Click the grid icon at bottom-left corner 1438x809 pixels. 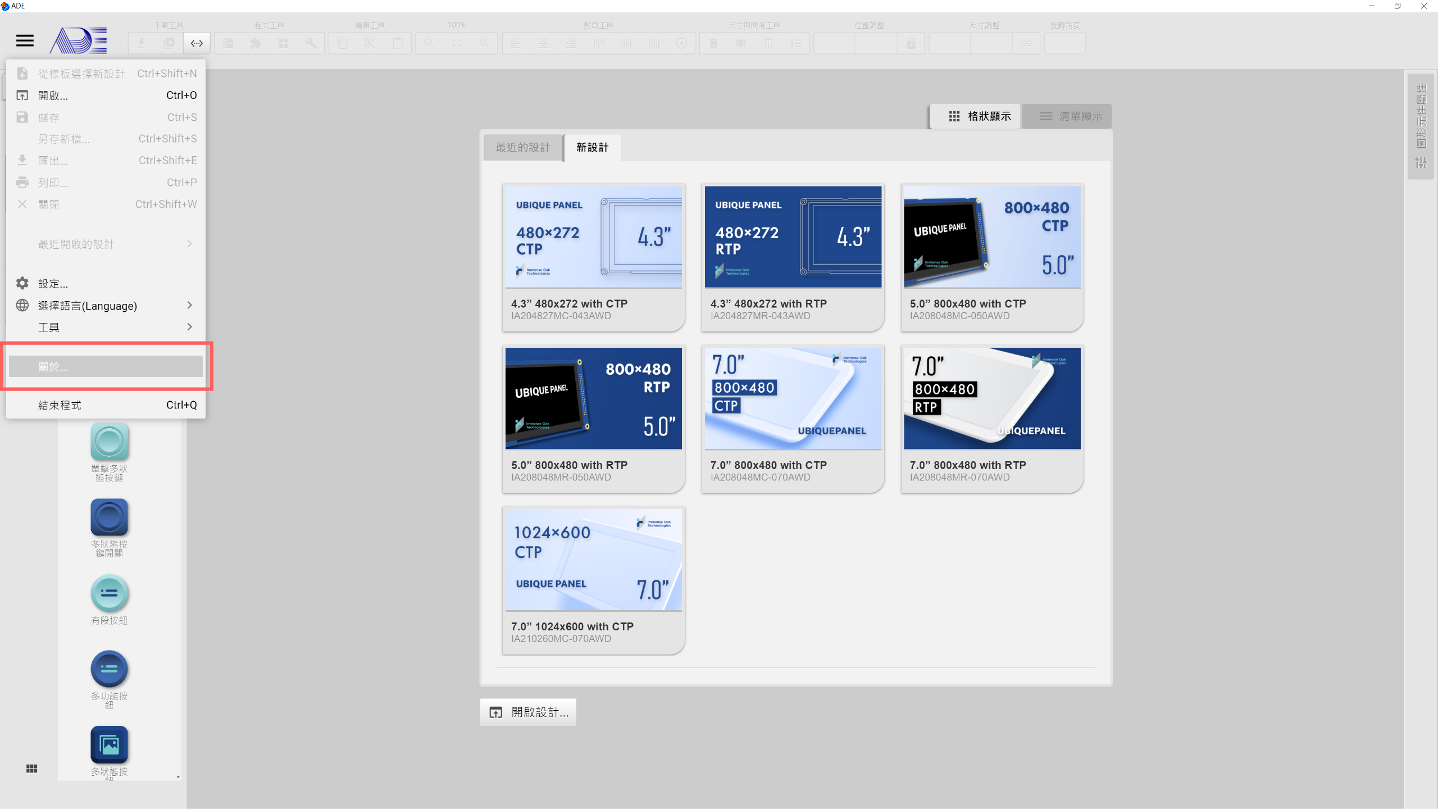click(x=32, y=769)
